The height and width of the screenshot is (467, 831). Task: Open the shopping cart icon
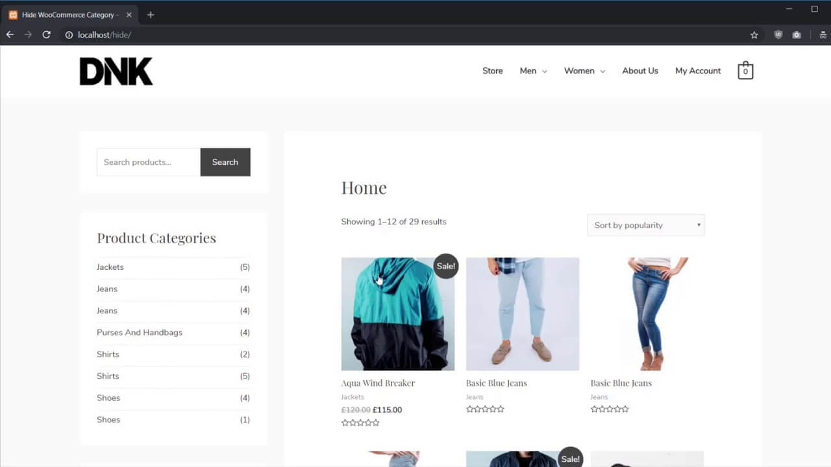click(745, 70)
